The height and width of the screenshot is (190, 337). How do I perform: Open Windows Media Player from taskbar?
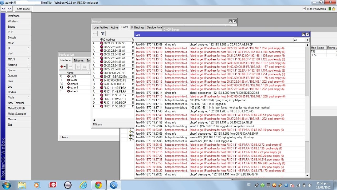[37, 185]
